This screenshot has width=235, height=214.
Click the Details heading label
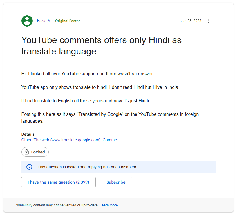[28, 134]
